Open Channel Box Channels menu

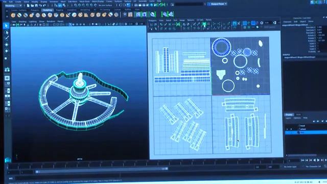[x=287, y=21]
